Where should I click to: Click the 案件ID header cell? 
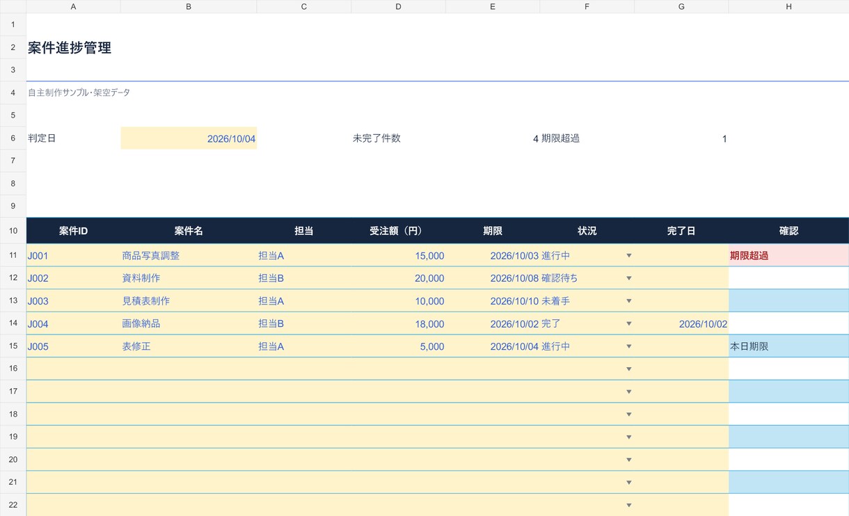pos(74,231)
